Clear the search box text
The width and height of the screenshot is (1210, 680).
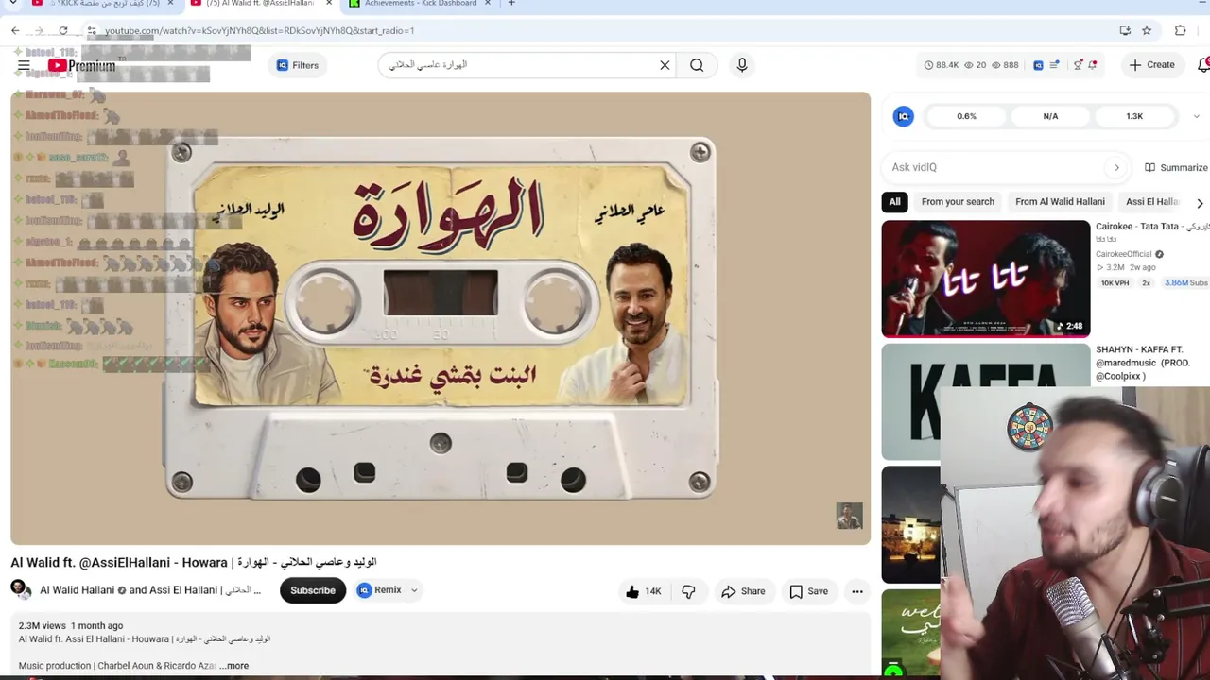tap(665, 65)
